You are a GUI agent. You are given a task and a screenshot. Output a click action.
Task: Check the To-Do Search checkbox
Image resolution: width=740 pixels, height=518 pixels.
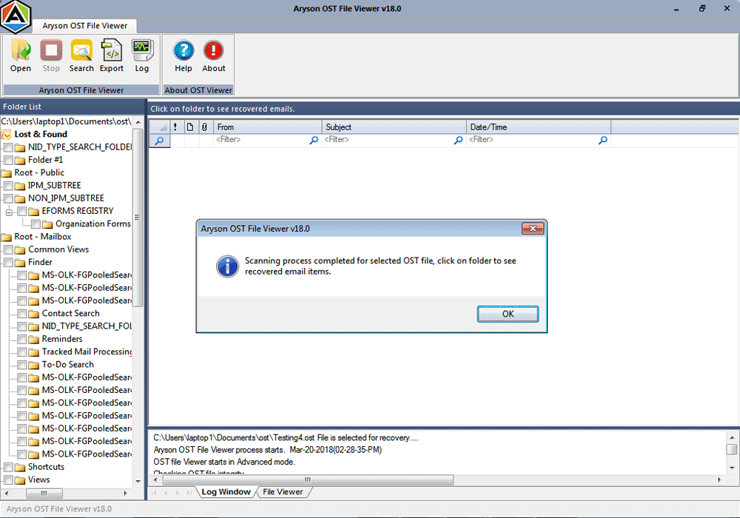pyautogui.click(x=22, y=365)
